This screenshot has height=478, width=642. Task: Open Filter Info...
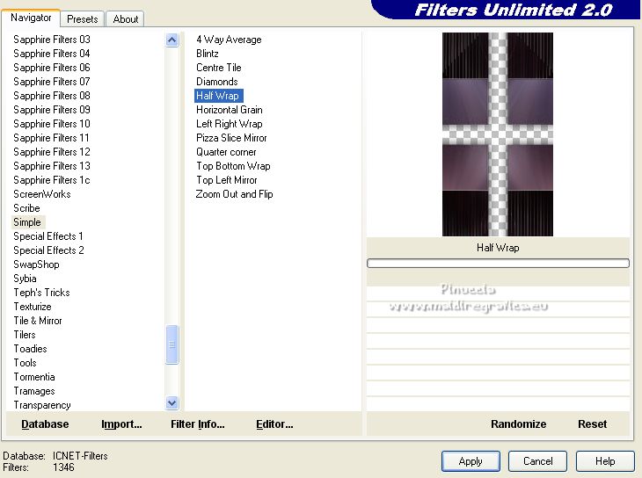click(197, 424)
